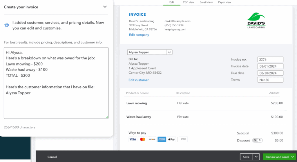Click the Edit company link

tap(139, 35)
